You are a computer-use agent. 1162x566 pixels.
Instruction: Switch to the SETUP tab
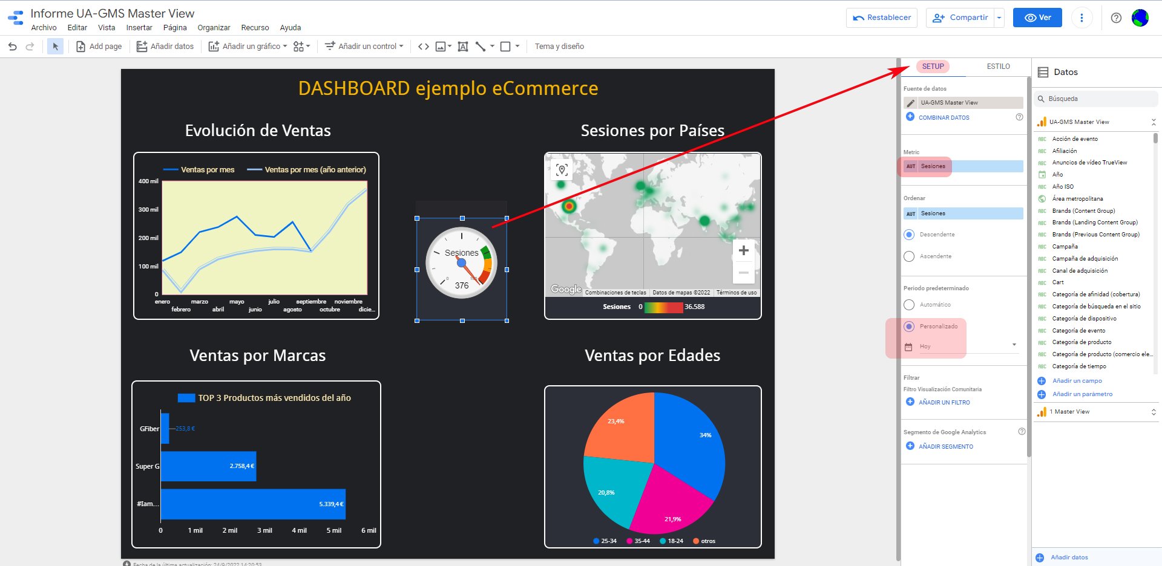pyautogui.click(x=933, y=67)
